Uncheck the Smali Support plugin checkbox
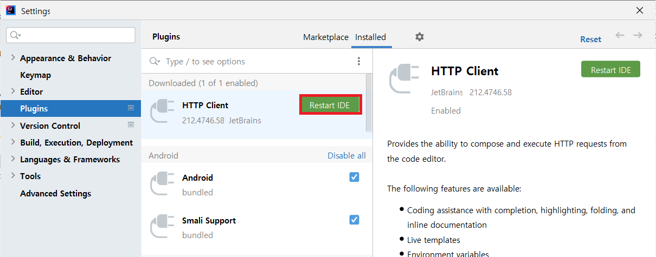The width and height of the screenshot is (656, 257). point(354,220)
